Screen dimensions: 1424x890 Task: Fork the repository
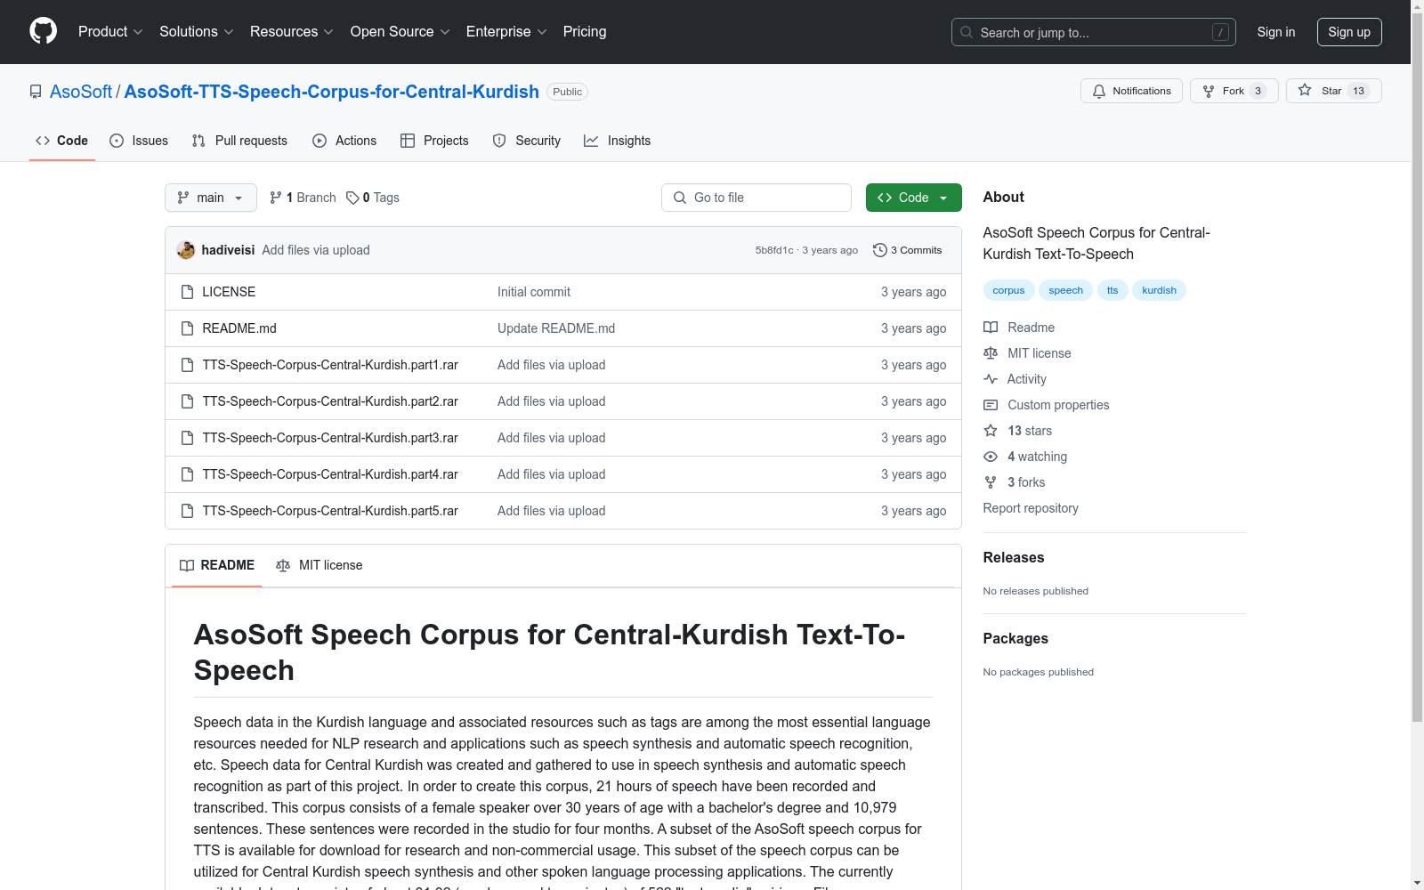click(1234, 91)
